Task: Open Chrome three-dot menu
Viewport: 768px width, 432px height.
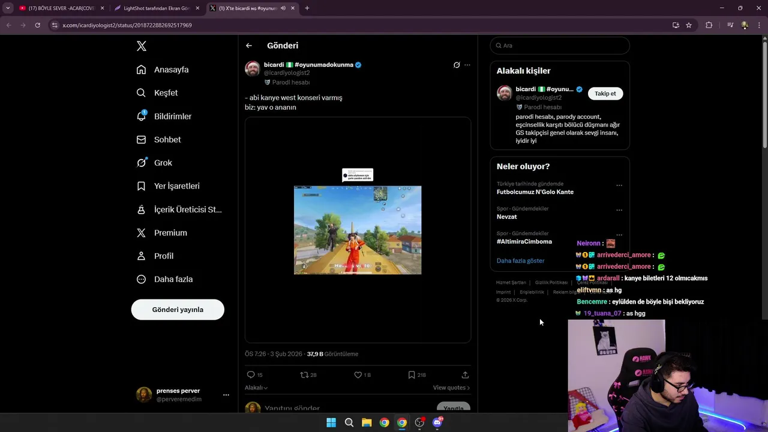Action: (x=759, y=25)
